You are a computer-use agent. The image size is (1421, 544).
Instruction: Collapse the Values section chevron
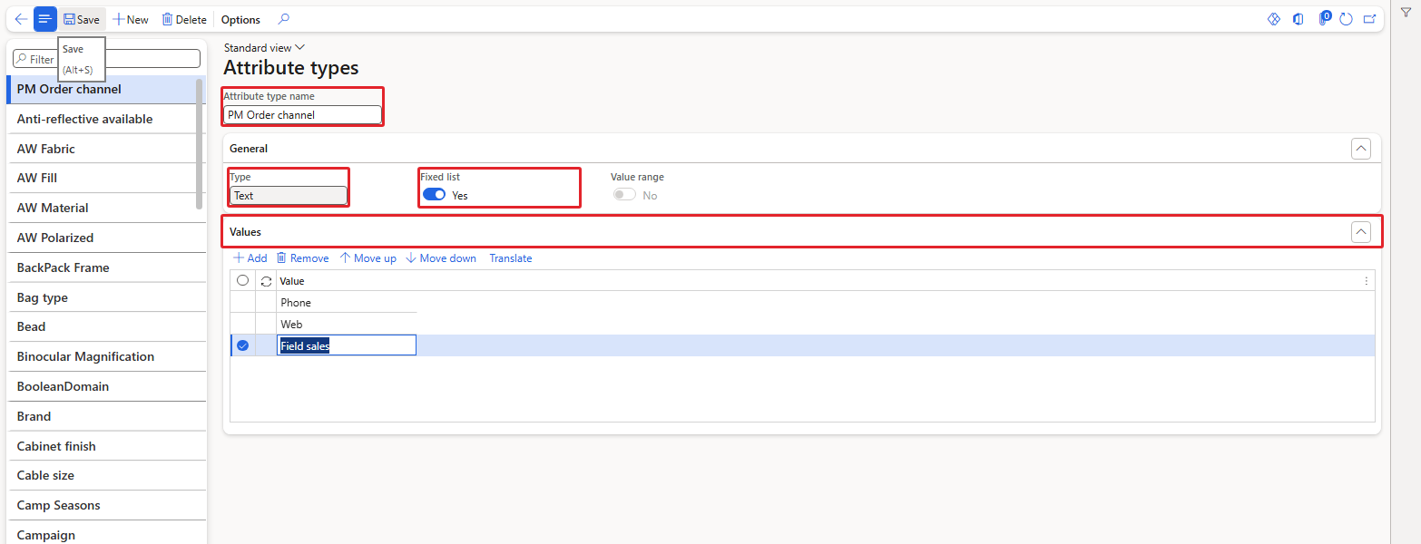[x=1361, y=232]
